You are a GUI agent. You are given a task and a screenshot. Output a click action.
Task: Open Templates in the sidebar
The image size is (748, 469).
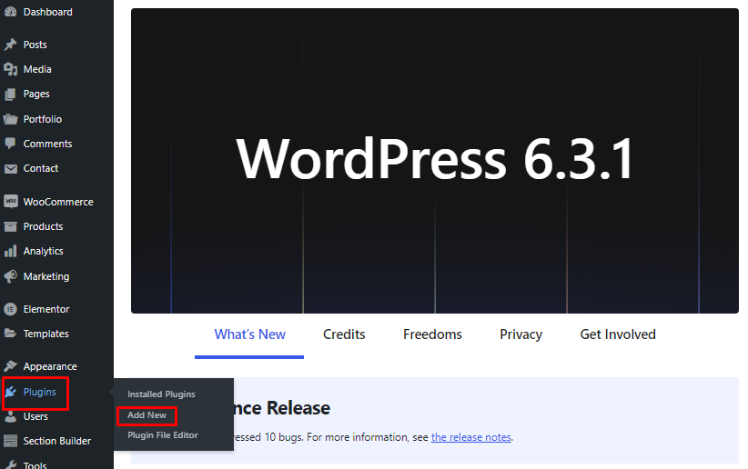(45, 334)
